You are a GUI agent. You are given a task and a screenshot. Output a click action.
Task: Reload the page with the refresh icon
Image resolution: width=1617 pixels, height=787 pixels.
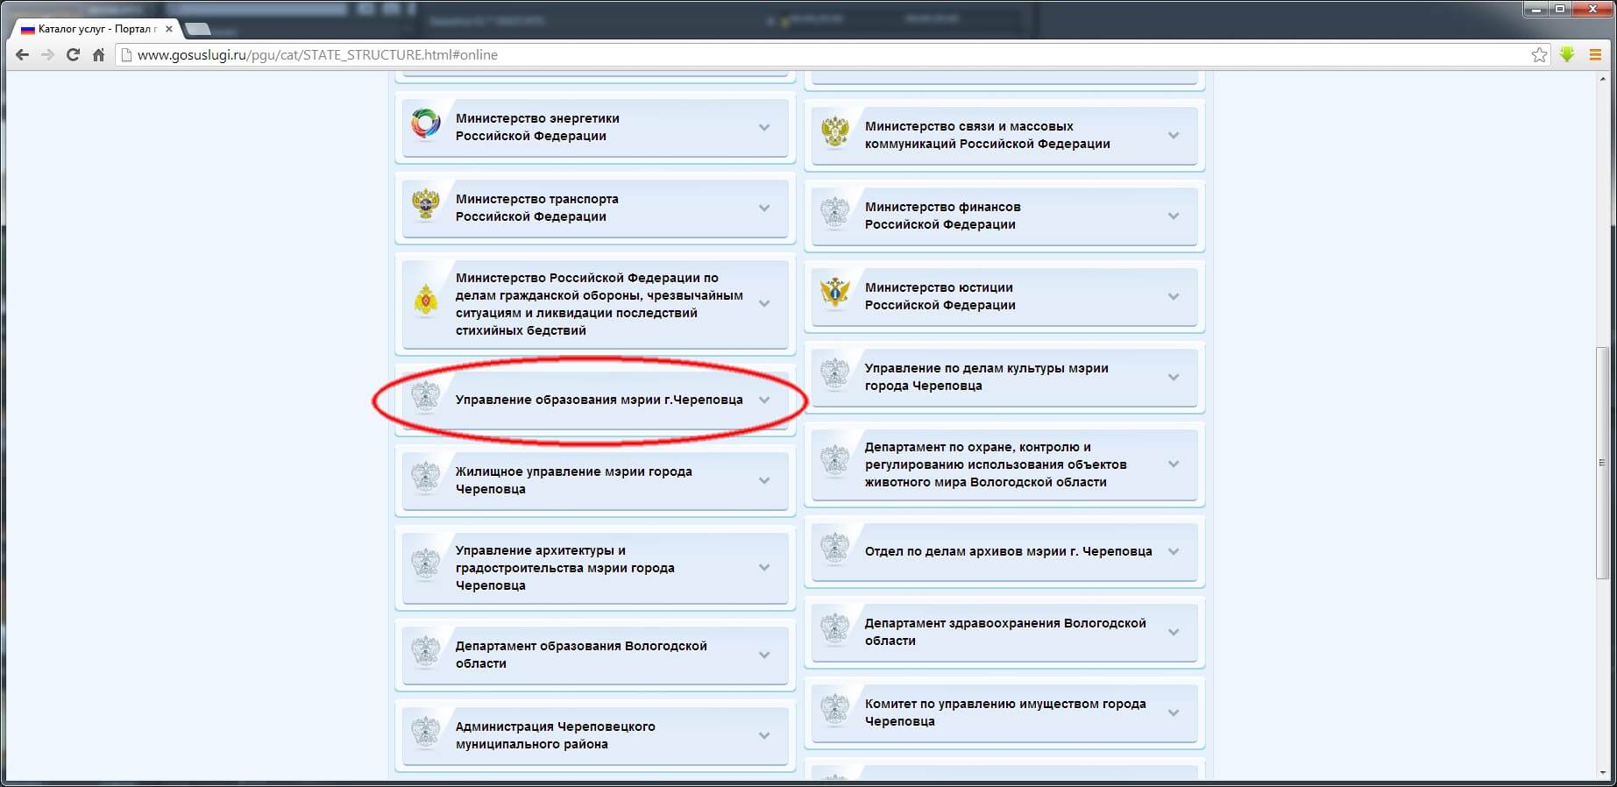click(74, 54)
